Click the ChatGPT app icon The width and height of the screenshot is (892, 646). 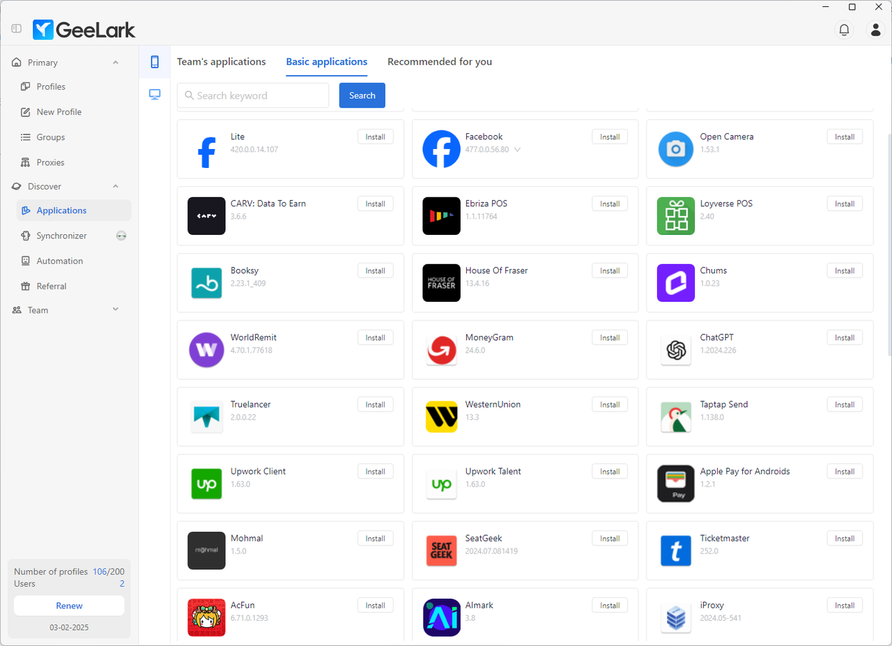(676, 350)
